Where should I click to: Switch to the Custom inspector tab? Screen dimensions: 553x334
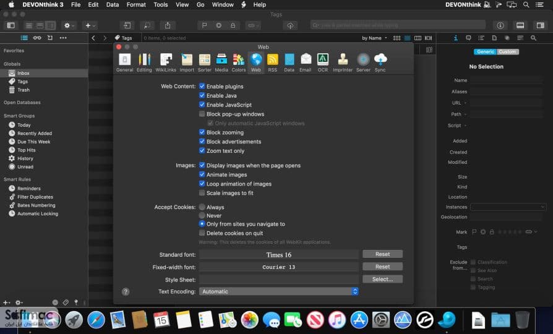(x=507, y=51)
